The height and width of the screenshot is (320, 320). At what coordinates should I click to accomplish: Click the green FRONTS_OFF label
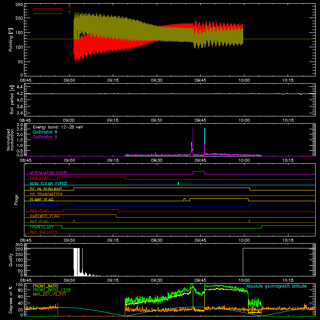[42, 227]
